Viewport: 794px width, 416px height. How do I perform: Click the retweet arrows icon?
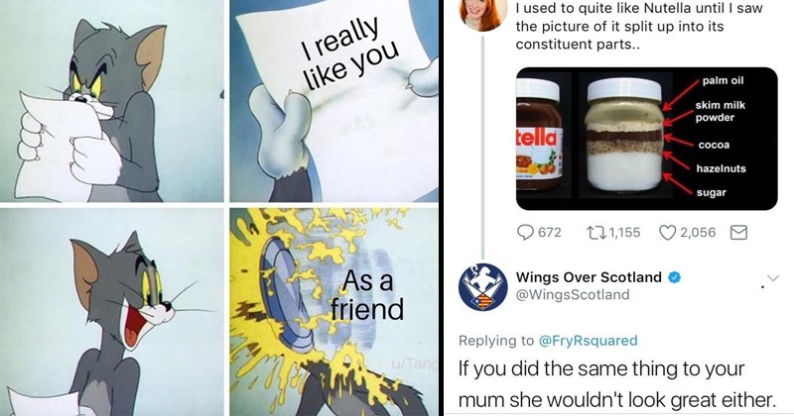(595, 233)
